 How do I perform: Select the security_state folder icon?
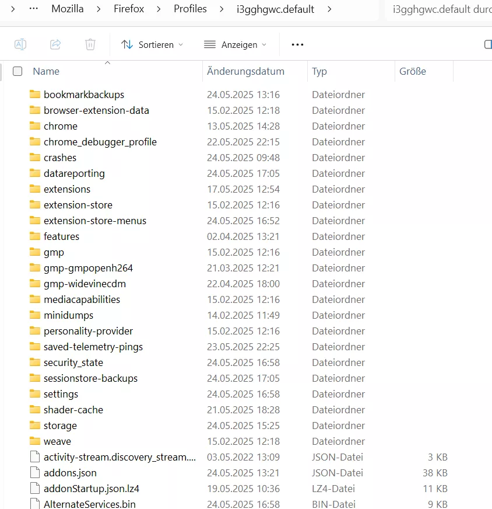(x=34, y=362)
